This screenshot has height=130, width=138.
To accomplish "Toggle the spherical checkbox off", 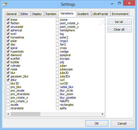I will [8, 30].
